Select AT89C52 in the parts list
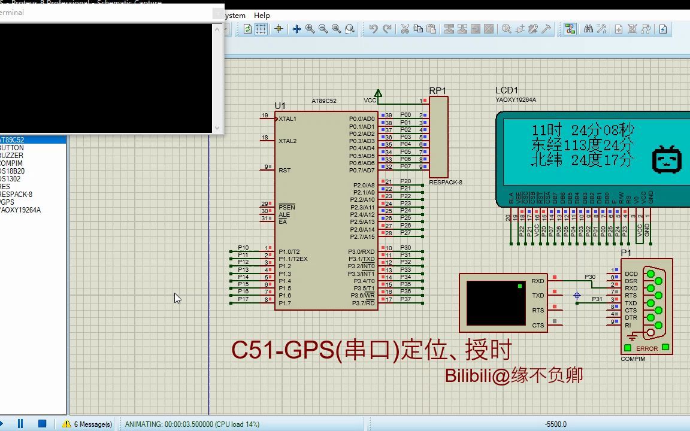The image size is (690, 431). pos(24,139)
